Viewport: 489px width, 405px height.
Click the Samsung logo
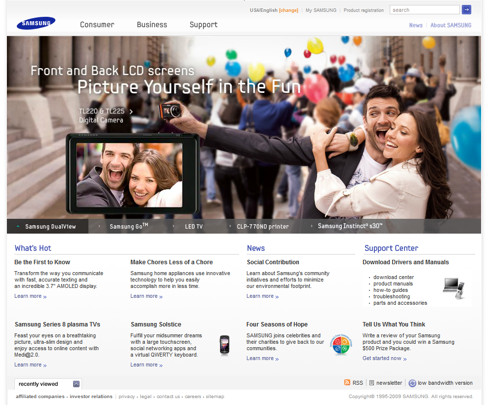pos(36,23)
